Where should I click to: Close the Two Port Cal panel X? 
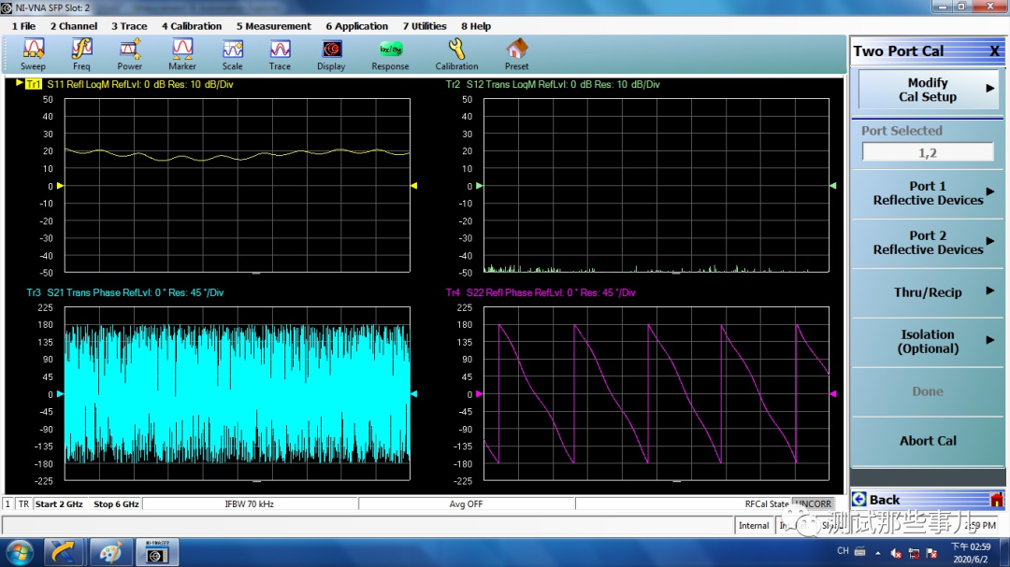(x=994, y=51)
